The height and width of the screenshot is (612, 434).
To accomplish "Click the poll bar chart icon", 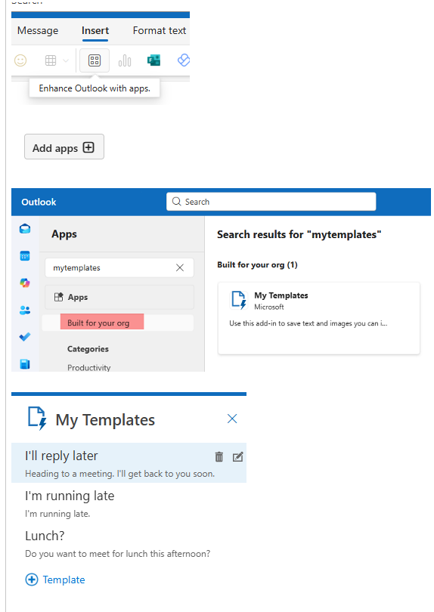I will tap(125, 60).
